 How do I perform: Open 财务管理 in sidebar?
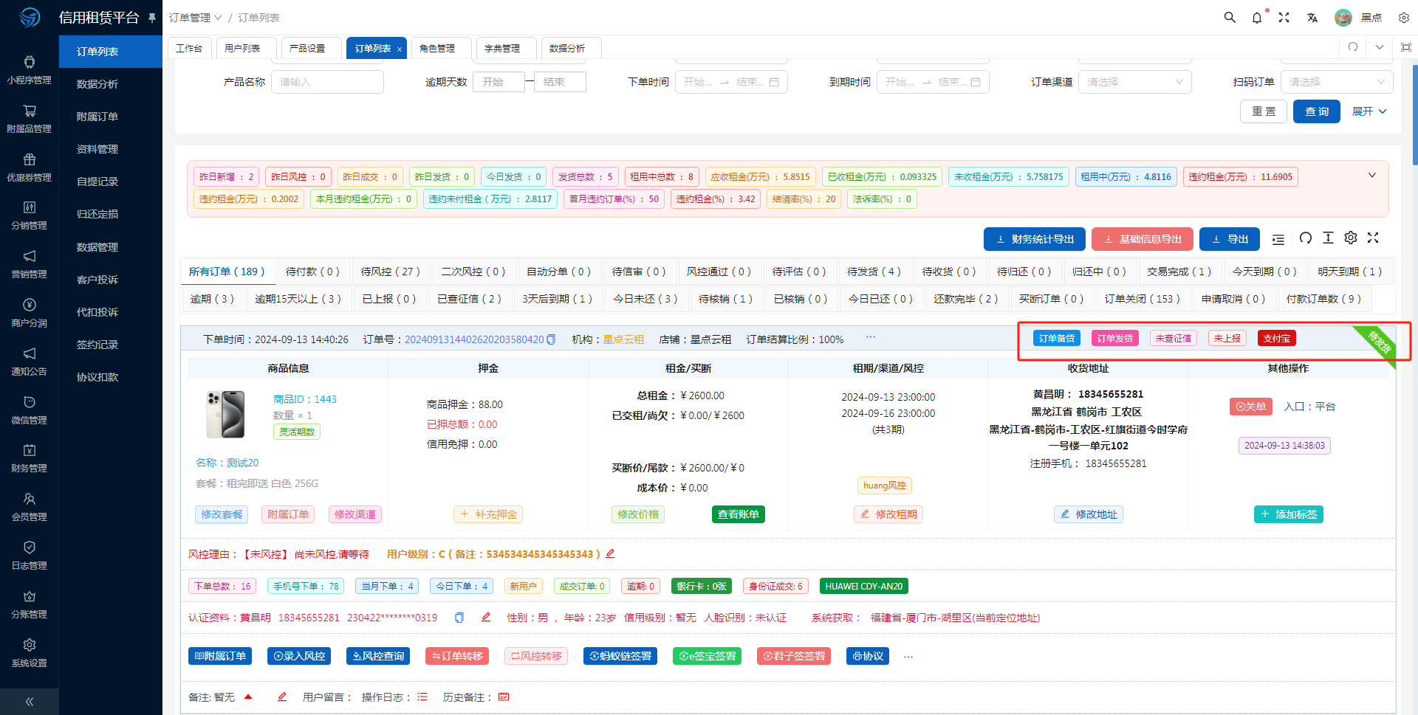tap(30, 458)
